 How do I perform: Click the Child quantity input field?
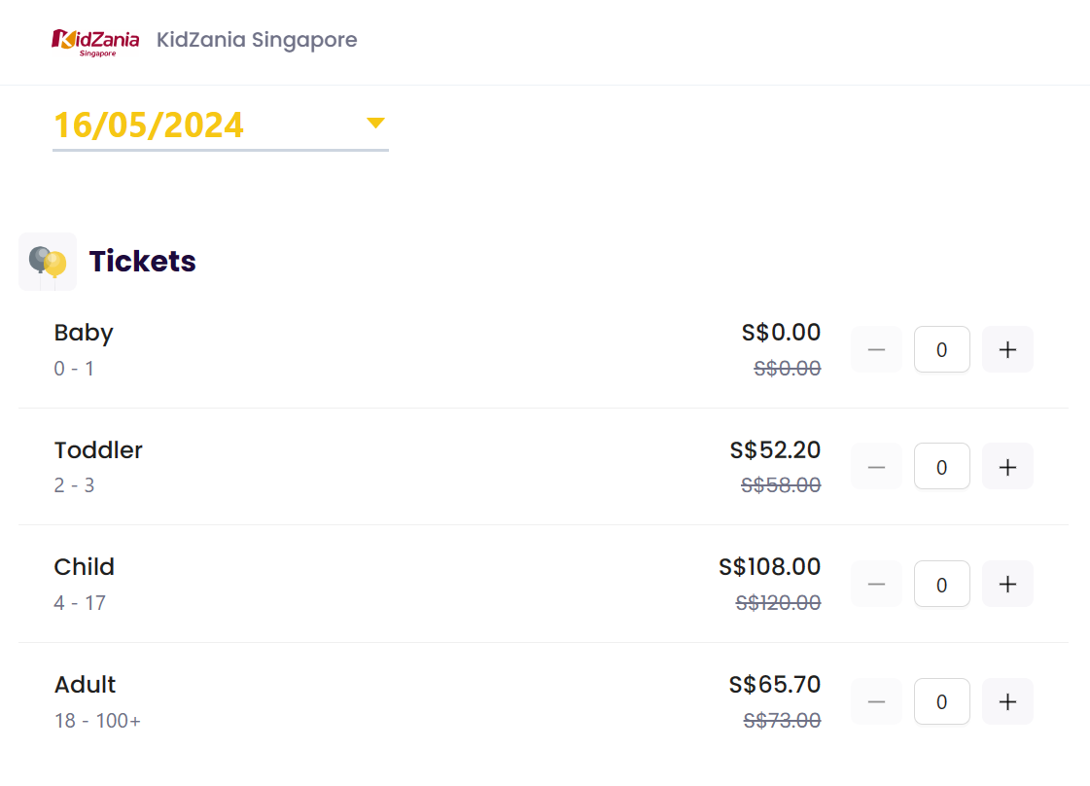click(941, 585)
